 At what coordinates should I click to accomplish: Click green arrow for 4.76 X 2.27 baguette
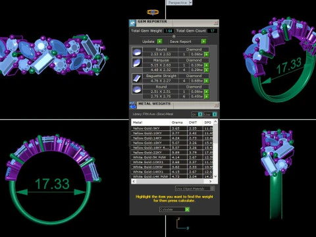[207, 81]
